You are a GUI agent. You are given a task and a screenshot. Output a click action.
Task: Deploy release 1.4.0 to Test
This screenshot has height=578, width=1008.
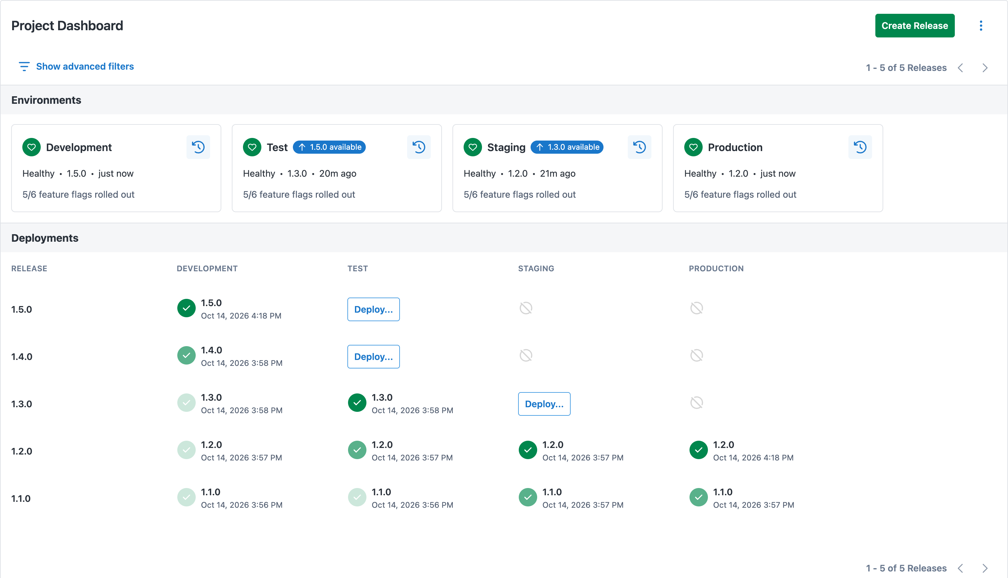click(x=373, y=356)
